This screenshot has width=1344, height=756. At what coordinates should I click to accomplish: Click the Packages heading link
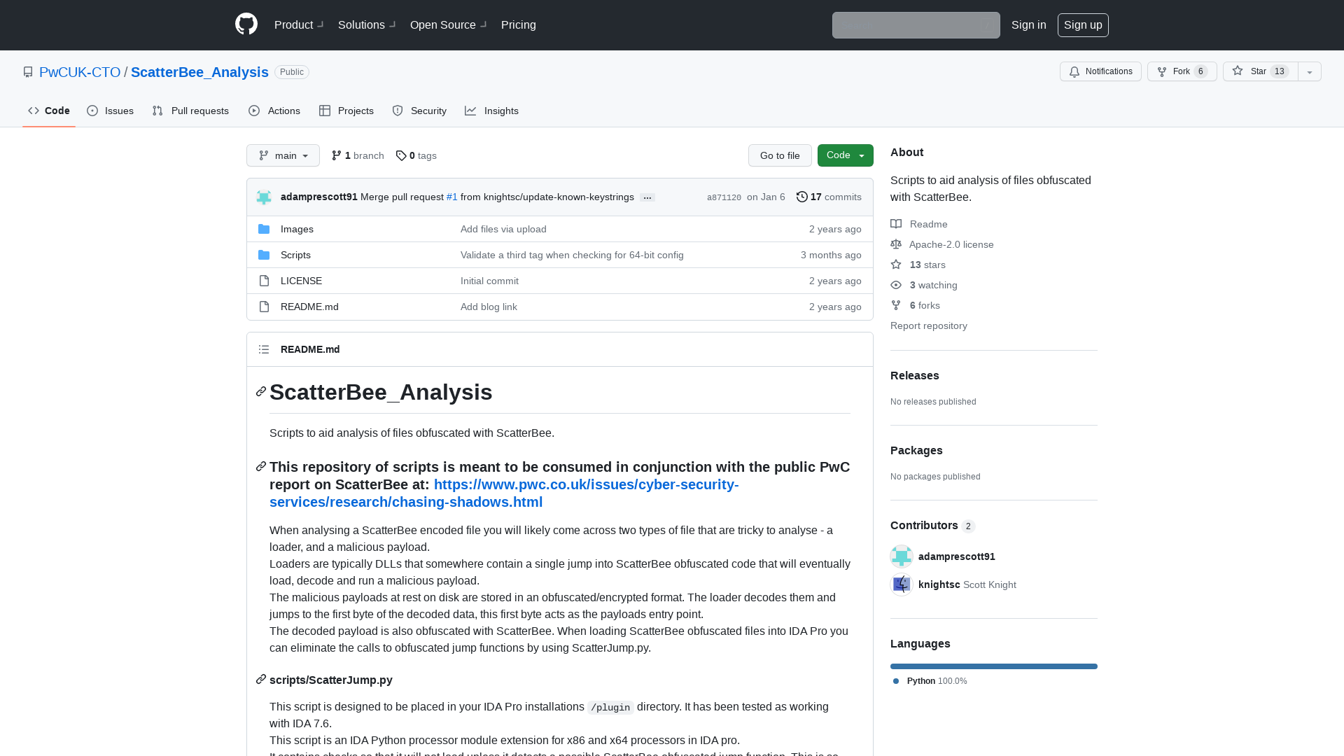916,450
